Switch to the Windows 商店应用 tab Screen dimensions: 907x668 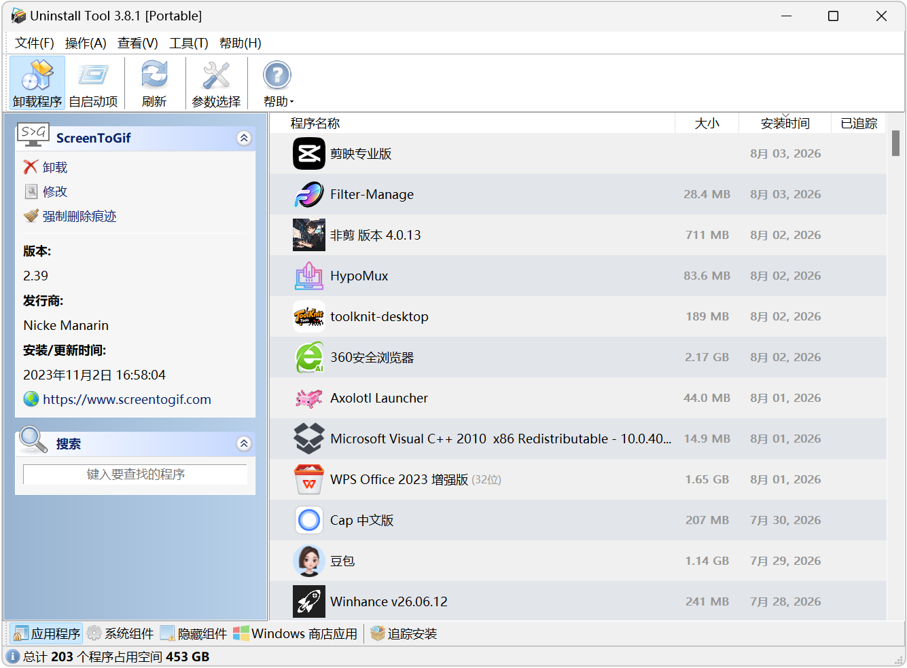pos(296,634)
